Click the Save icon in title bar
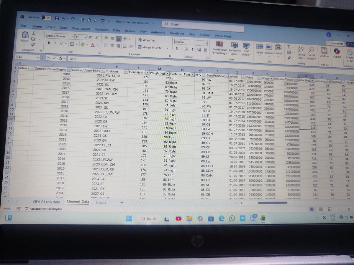 pyautogui.click(x=57, y=18)
